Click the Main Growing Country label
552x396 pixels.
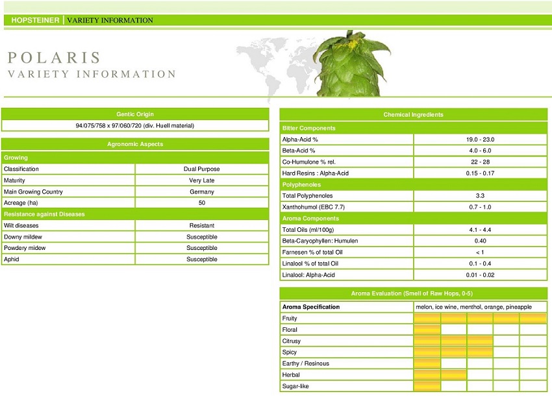[x=33, y=192]
